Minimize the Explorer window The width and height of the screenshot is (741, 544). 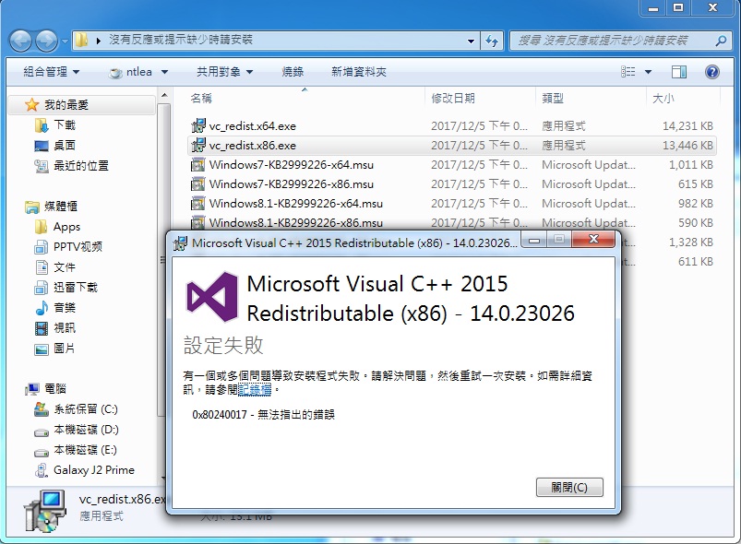click(653, 7)
